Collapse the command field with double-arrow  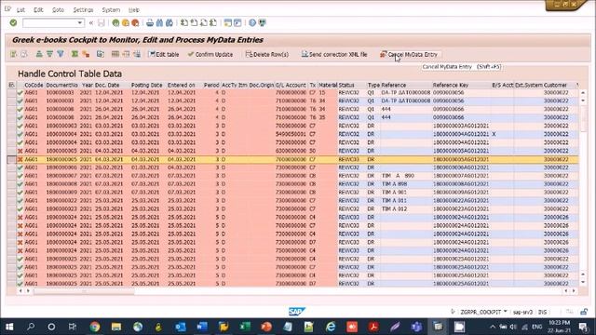91,22
